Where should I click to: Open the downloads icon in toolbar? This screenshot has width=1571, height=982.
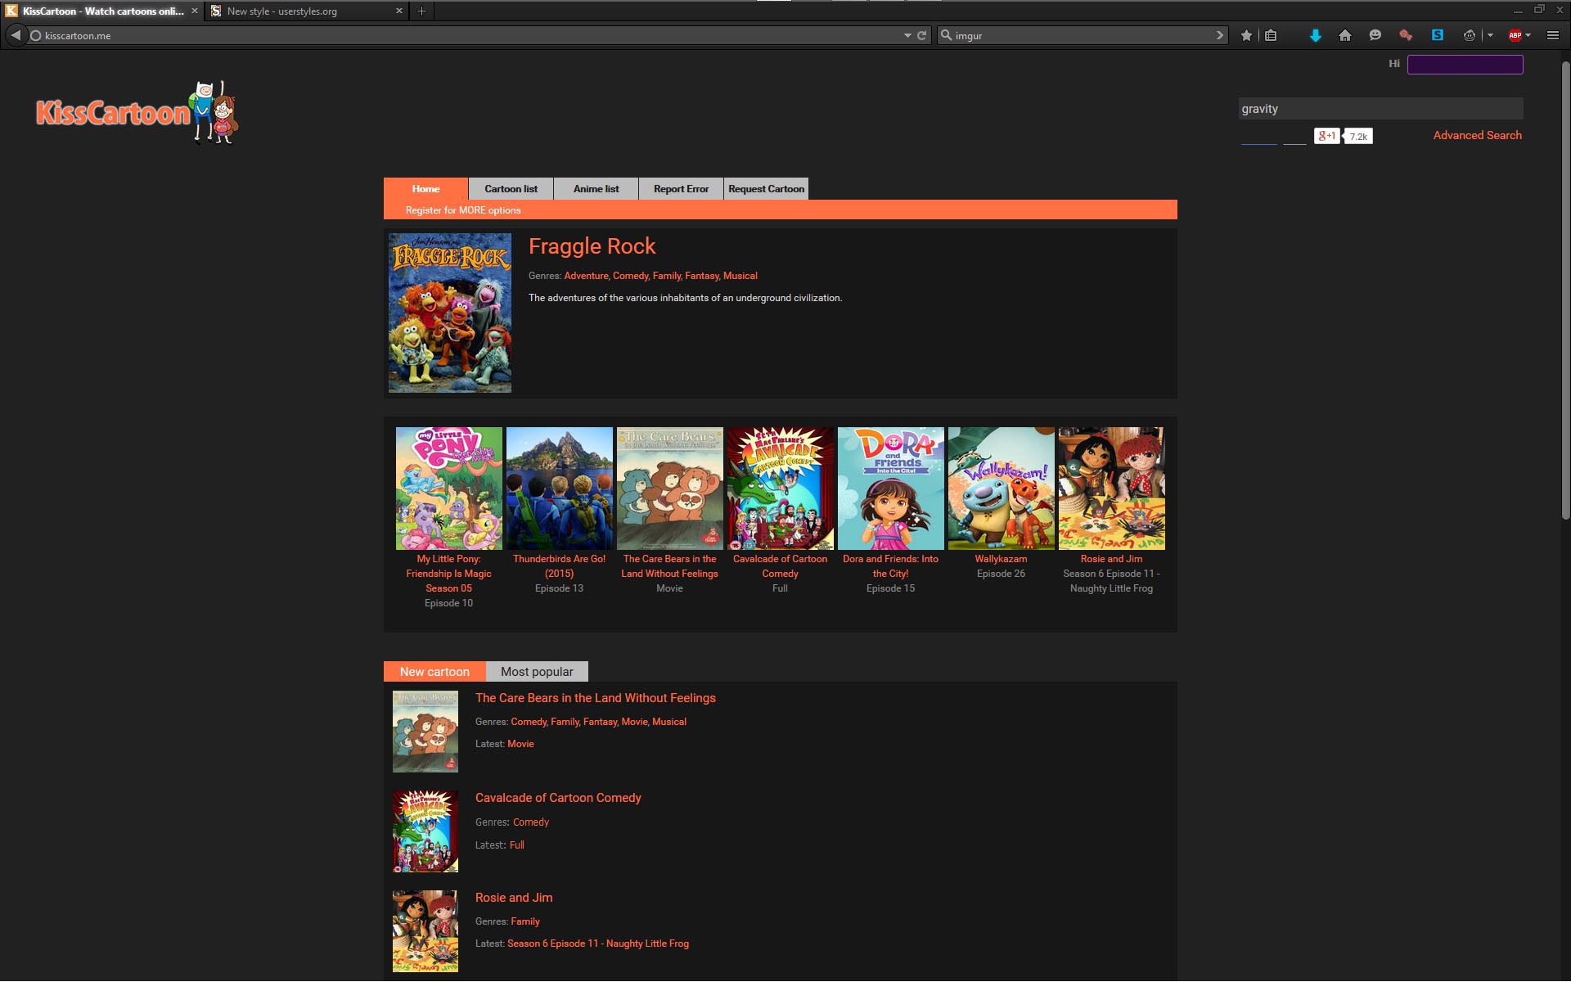pyautogui.click(x=1316, y=35)
